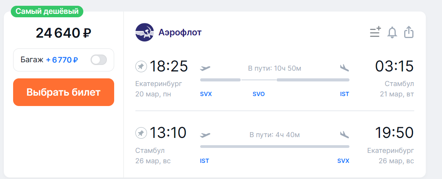Image resolution: width=442 pixels, height=179 pixels.
Task: Click landing plane icon on return flight
Action: pyautogui.click(x=344, y=135)
